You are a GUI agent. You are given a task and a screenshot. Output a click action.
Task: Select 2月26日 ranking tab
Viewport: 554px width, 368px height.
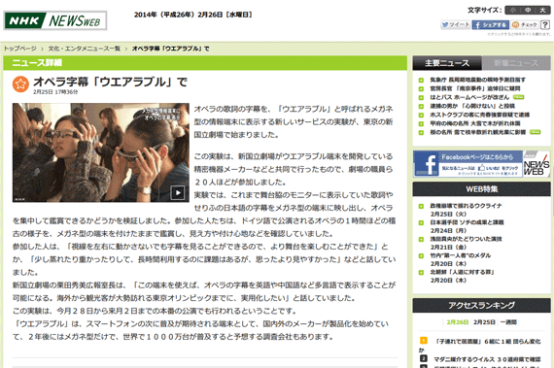point(457,322)
